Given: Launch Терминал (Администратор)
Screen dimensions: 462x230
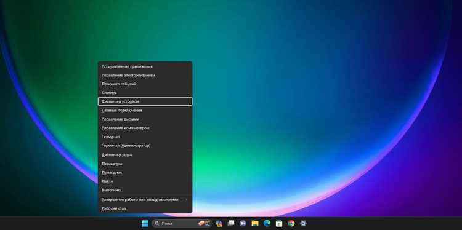Looking at the screenshot, I should [145, 145].
